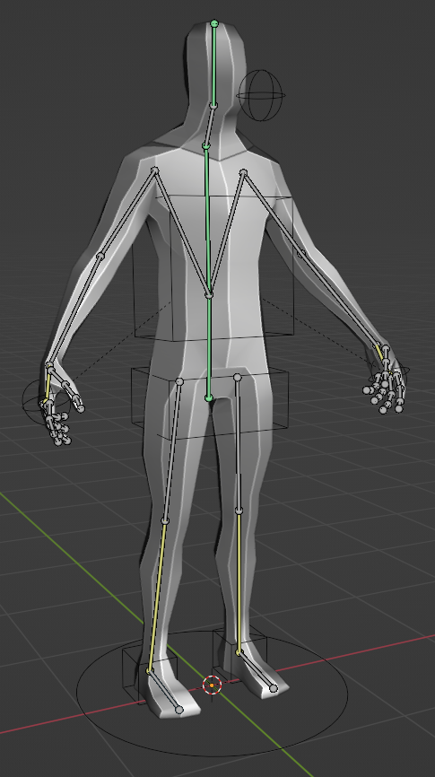Image resolution: width=435 pixels, height=777 pixels.
Task: Select the clavicle bone leading to screen-left shoulder
Action: (x=182, y=233)
